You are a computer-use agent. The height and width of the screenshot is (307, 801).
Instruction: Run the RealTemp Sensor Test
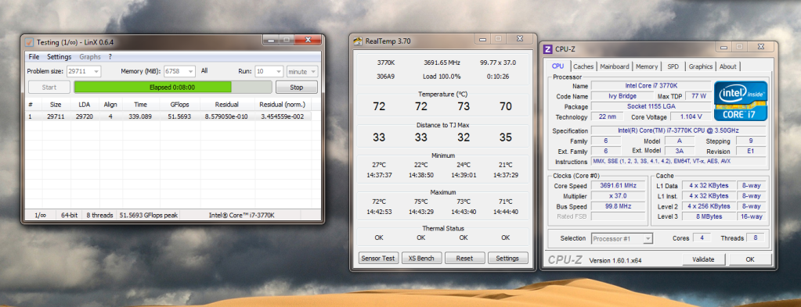click(x=378, y=258)
